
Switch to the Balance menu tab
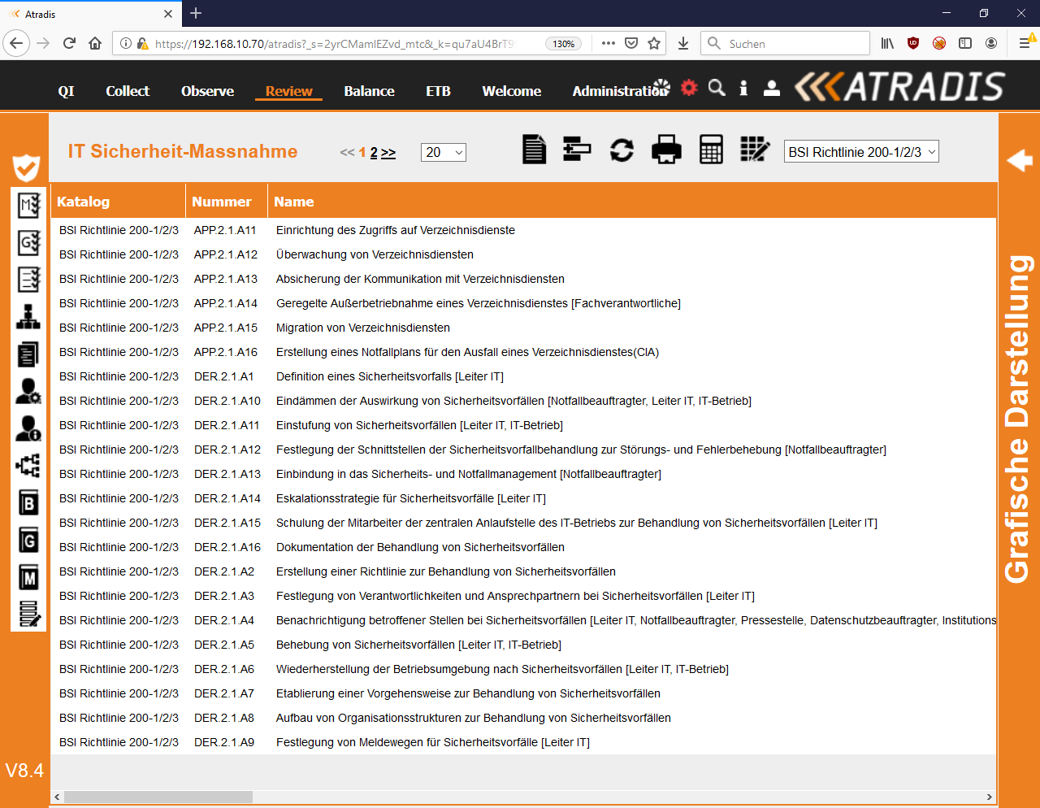click(369, 91)
